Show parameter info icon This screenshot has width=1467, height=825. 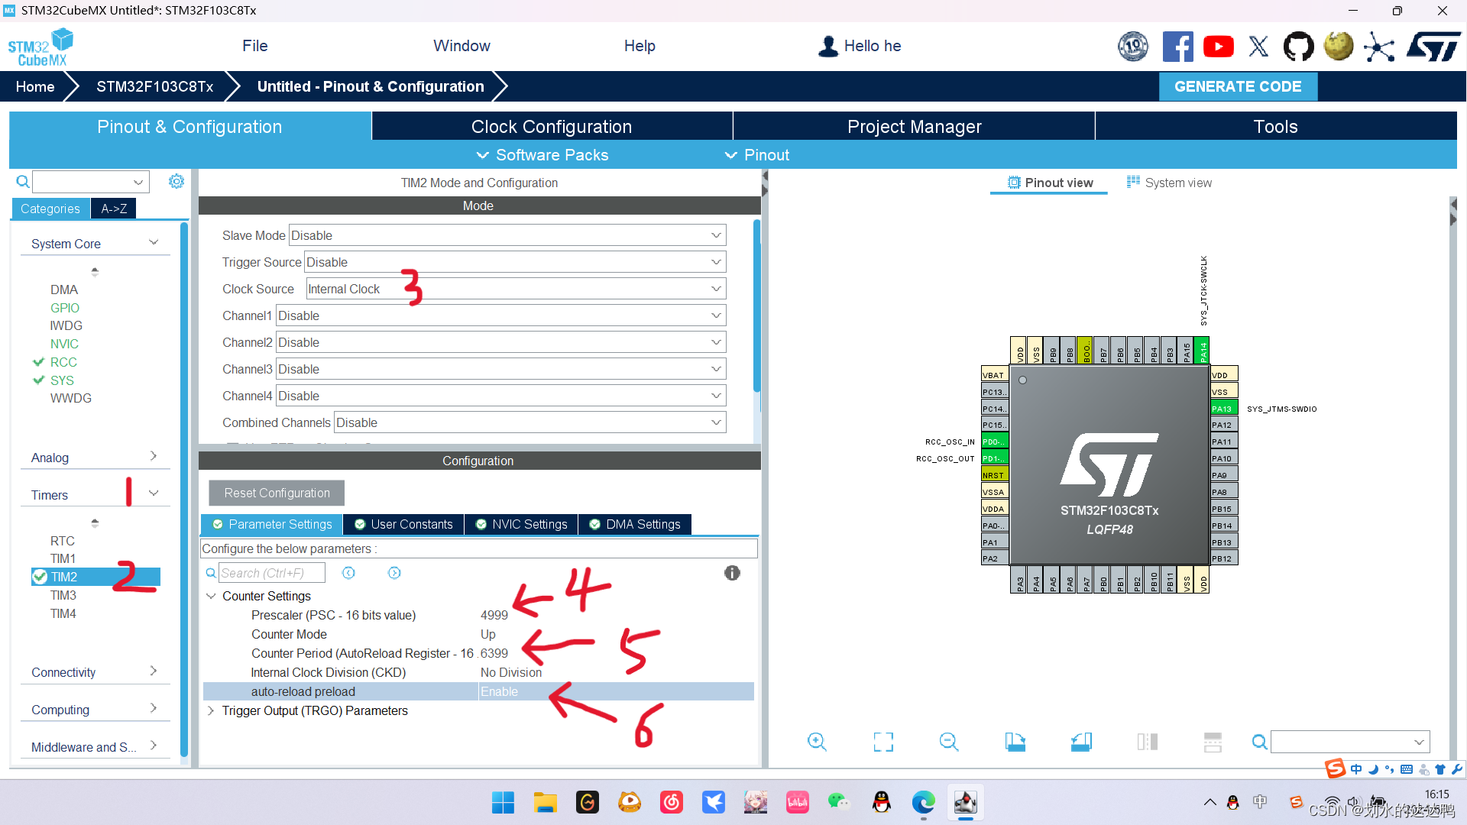(x=732, y=573)
